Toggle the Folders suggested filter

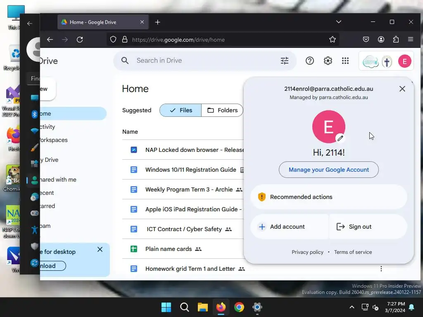click(x=222, y=110)
